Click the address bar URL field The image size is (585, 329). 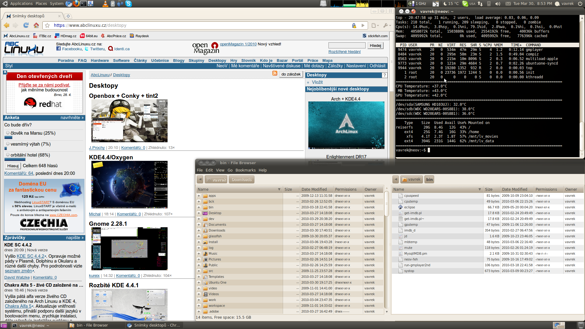201,26
